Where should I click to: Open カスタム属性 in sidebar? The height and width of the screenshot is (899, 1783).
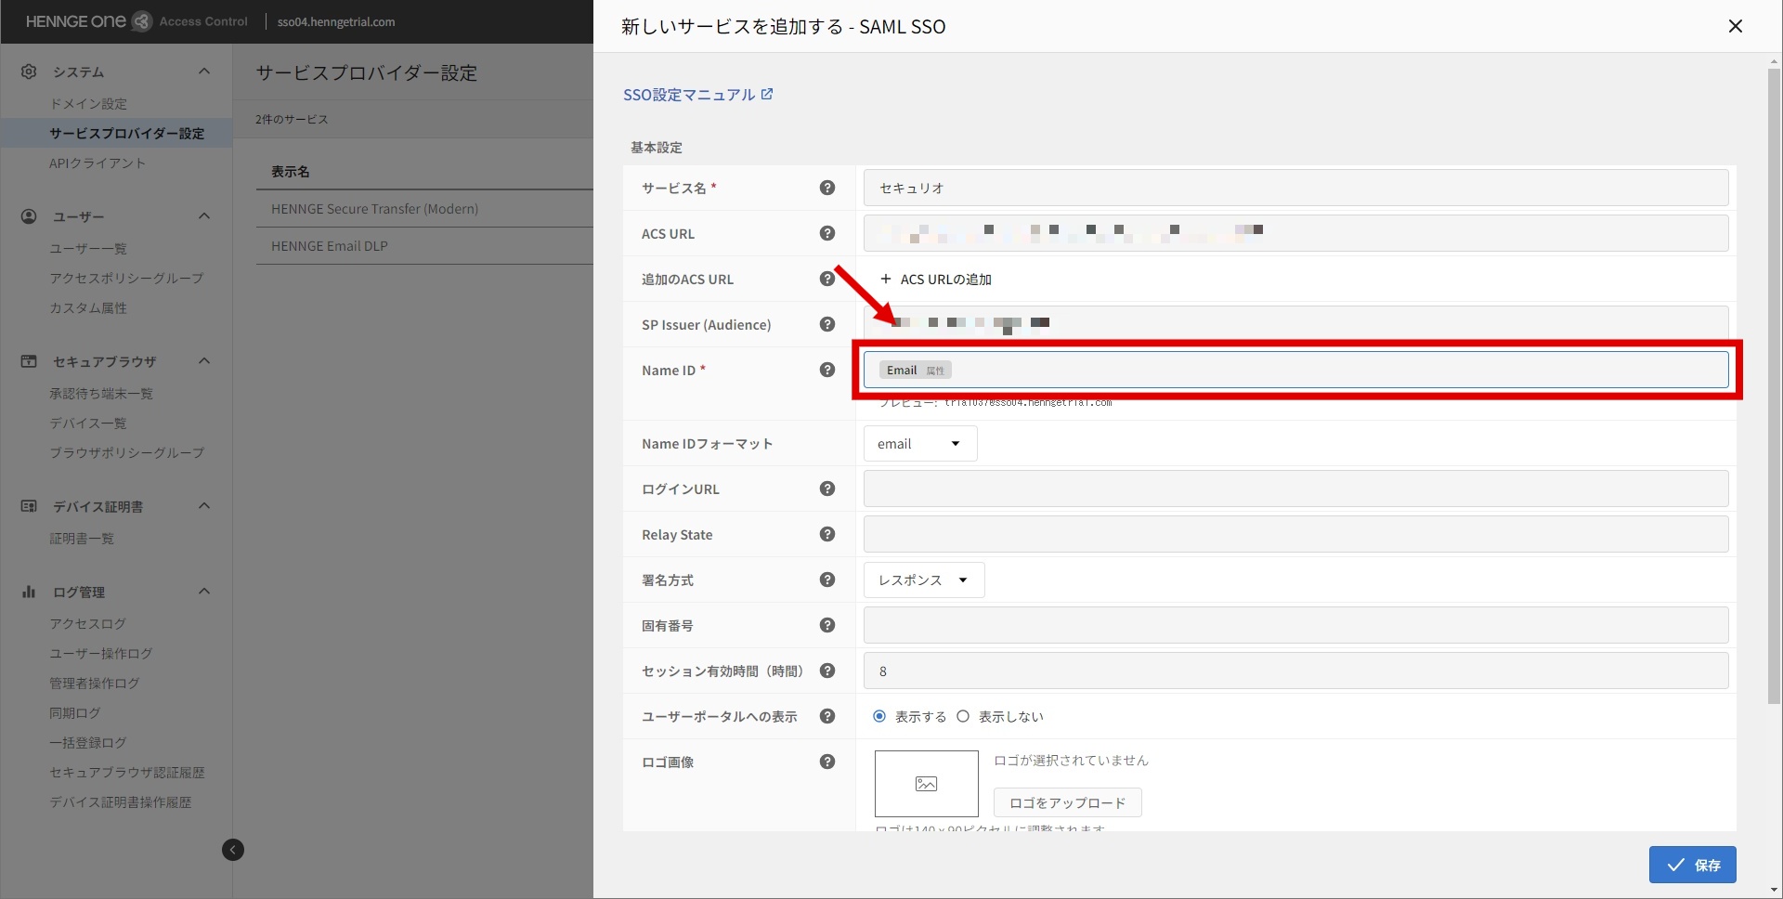88,308
